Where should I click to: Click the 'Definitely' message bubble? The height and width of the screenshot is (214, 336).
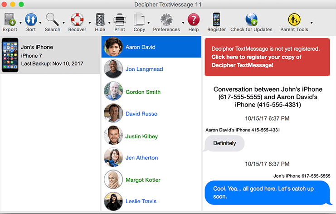224,143
